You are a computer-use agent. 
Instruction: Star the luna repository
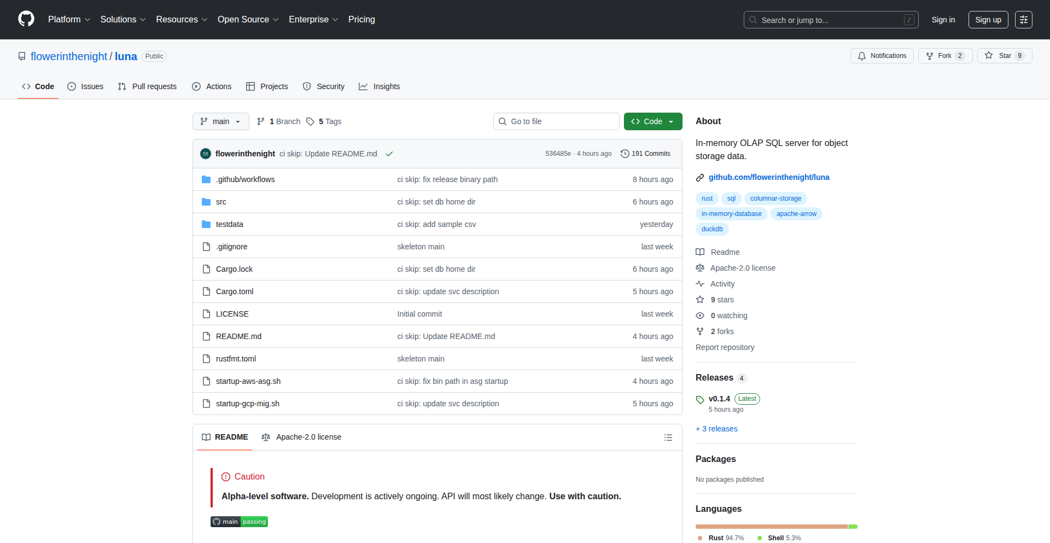pos(1005,56)
